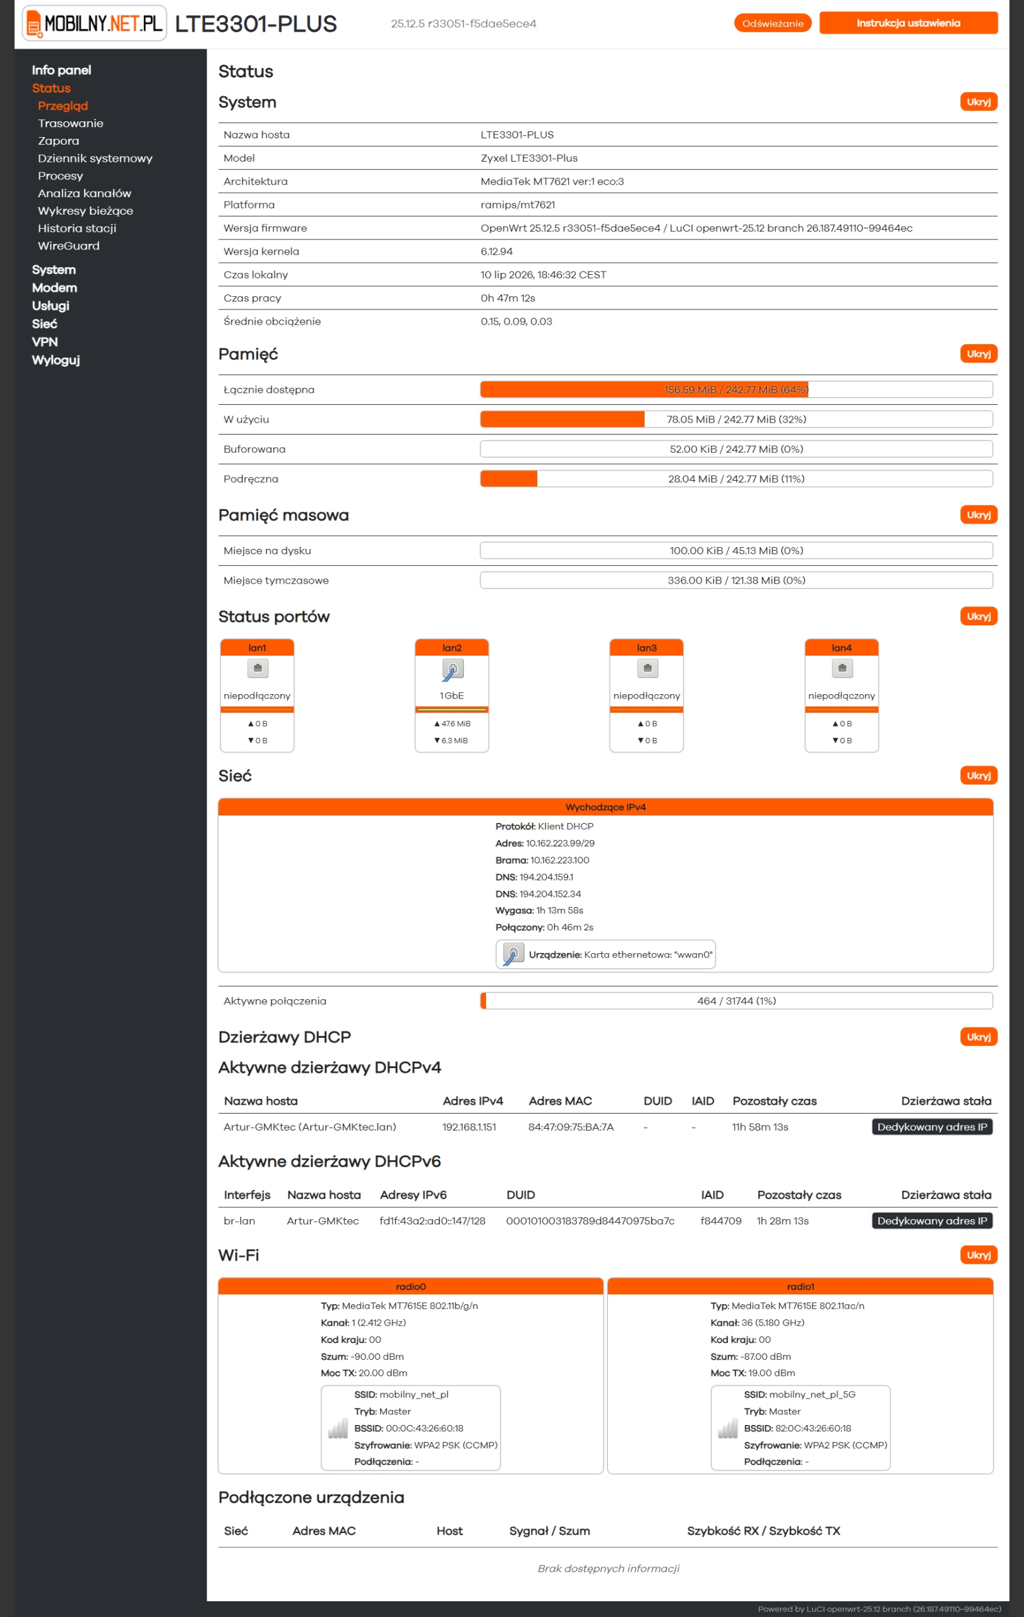Click the radio1 header
The image size is (1024, 1617).
click(x=800, y=1286)
